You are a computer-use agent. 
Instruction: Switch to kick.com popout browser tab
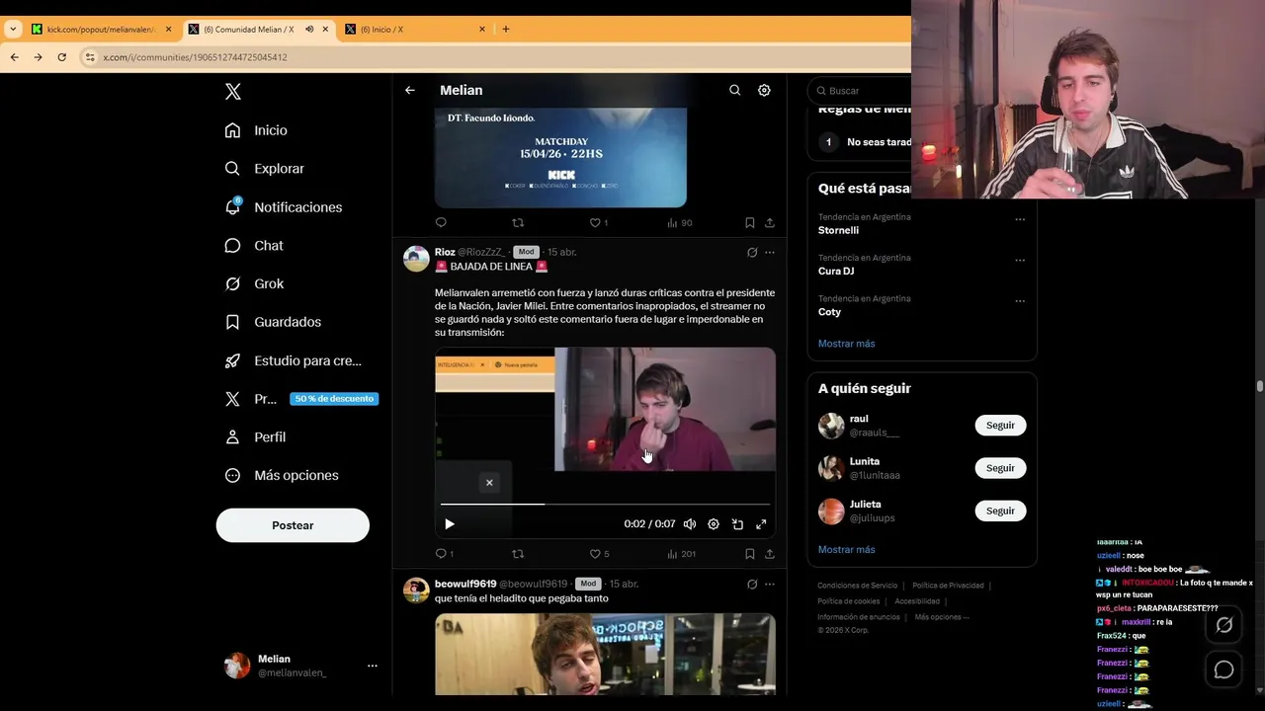(101, 30)
